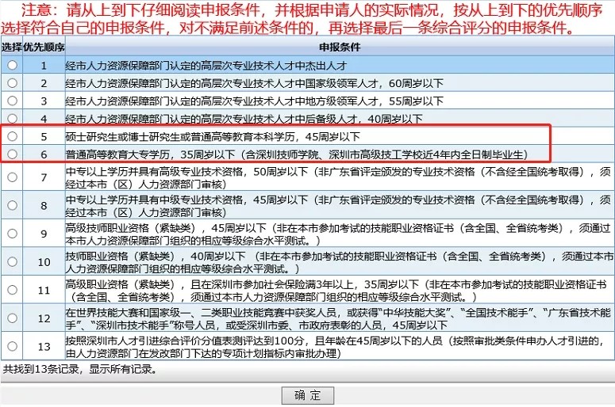Select radio button for priority 8

[x=12, y=205]
